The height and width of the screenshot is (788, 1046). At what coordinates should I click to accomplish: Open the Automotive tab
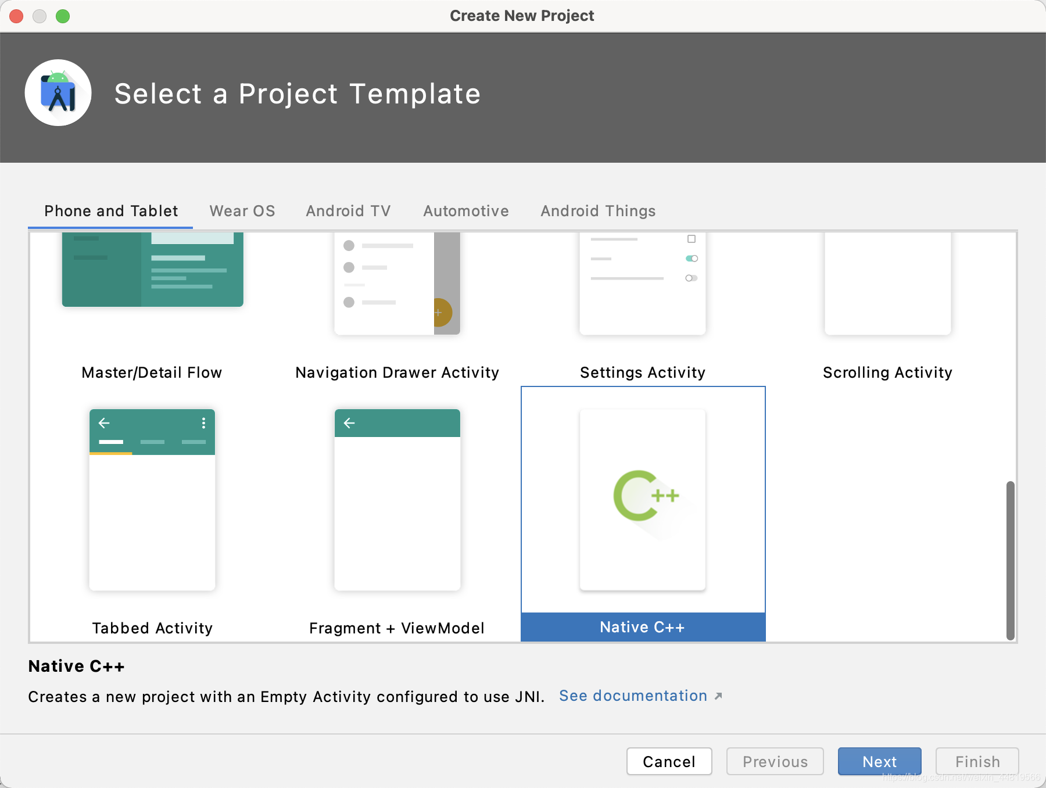click(466, 211)
